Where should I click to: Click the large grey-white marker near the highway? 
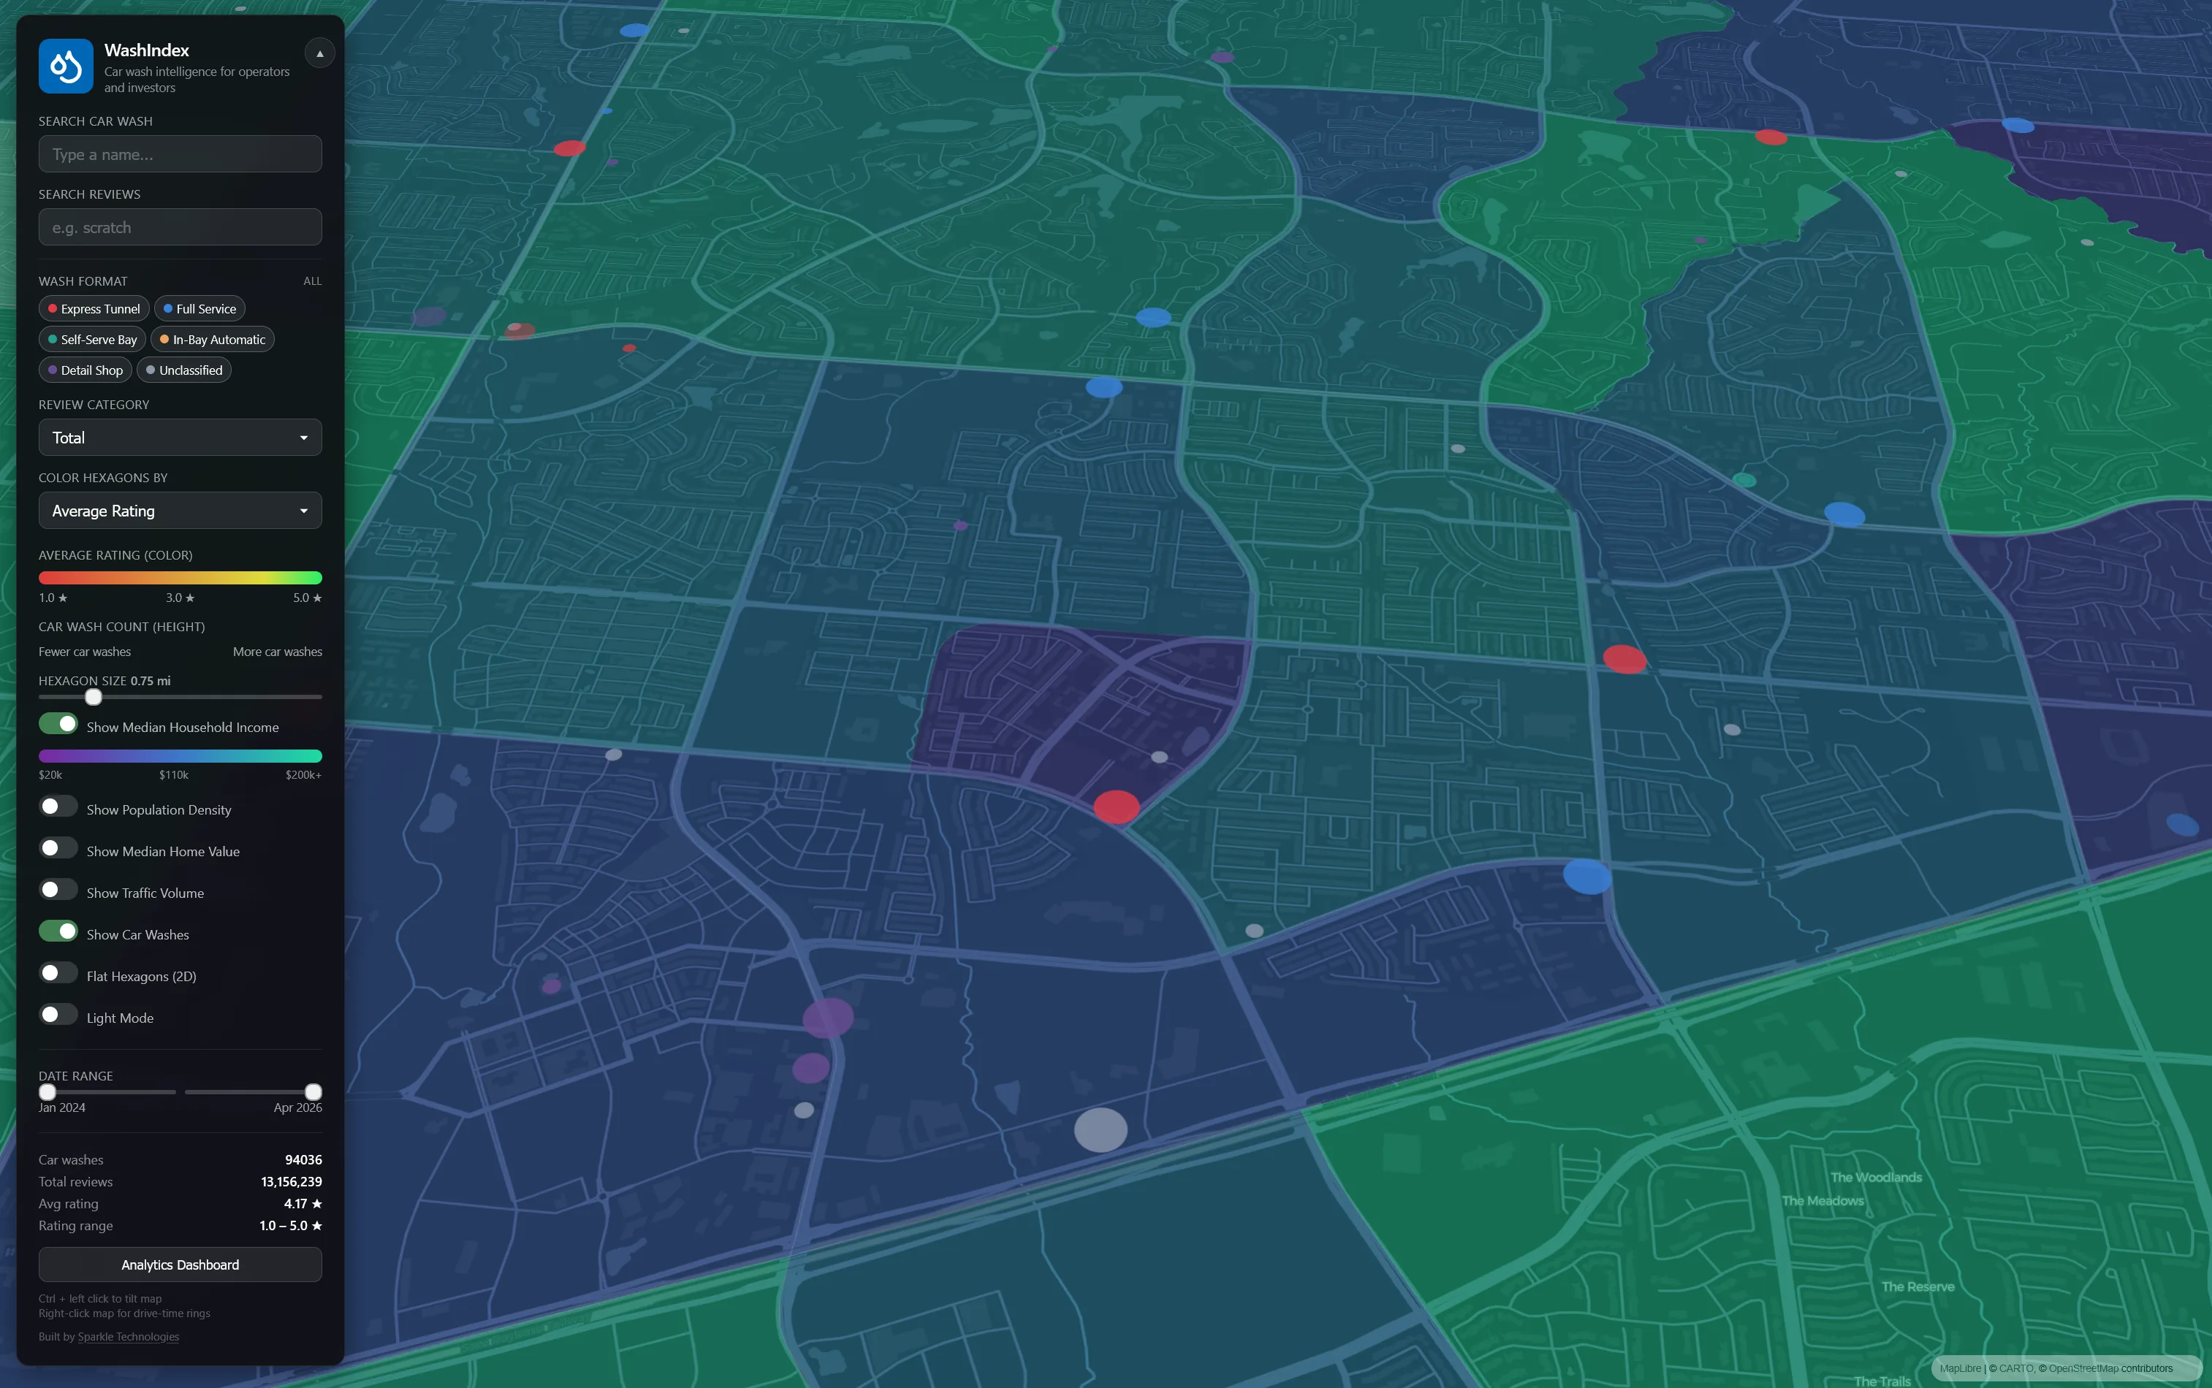pos(1101,1129)
